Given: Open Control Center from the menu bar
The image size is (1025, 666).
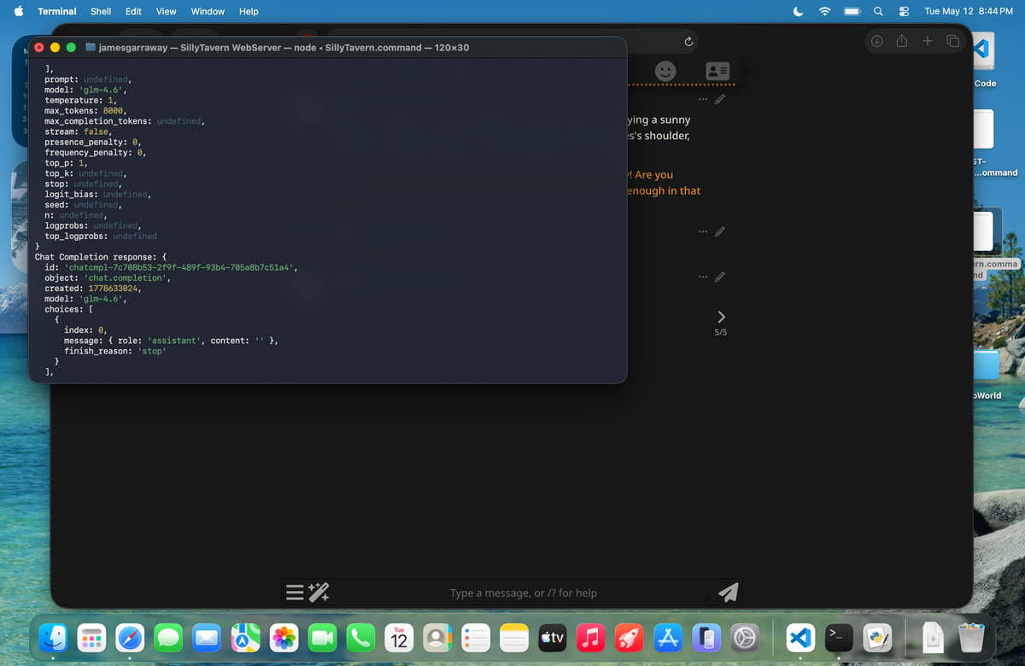Looking at the screenshot, I should (x=904, y=11).
